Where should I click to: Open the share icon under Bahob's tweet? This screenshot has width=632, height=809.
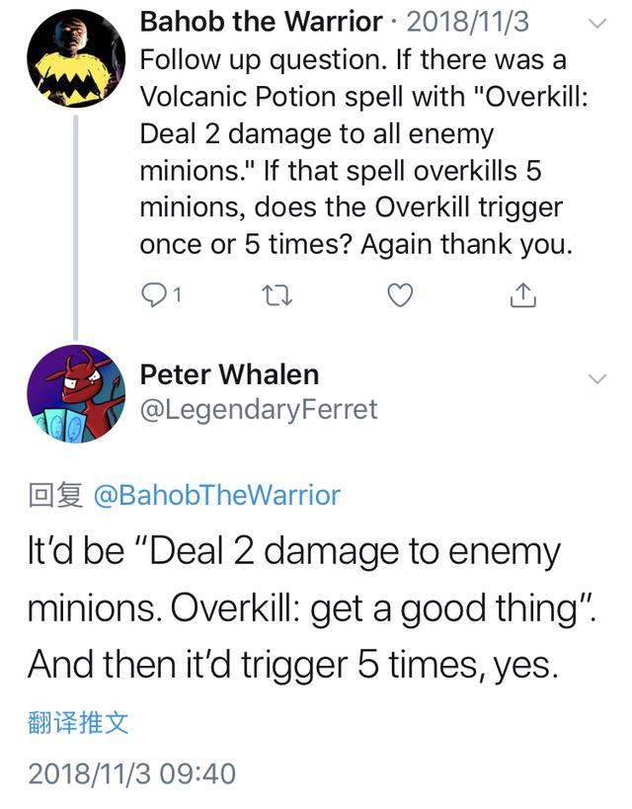523,295
